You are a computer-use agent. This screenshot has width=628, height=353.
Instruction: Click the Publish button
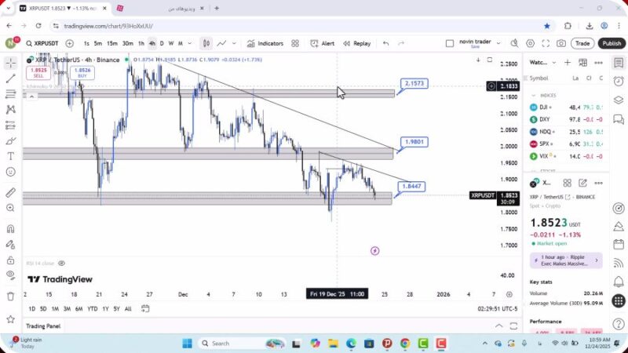point(612,44)
